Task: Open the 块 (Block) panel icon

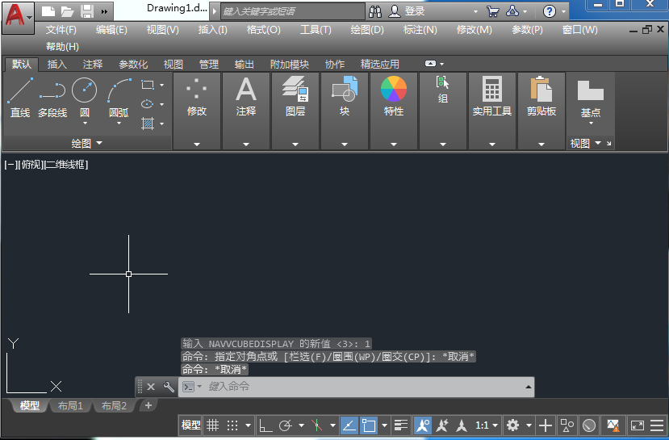Action: 345,96
